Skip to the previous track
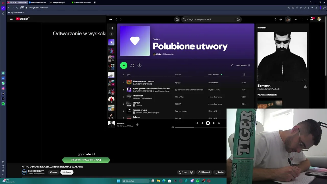 click(202, 123)
